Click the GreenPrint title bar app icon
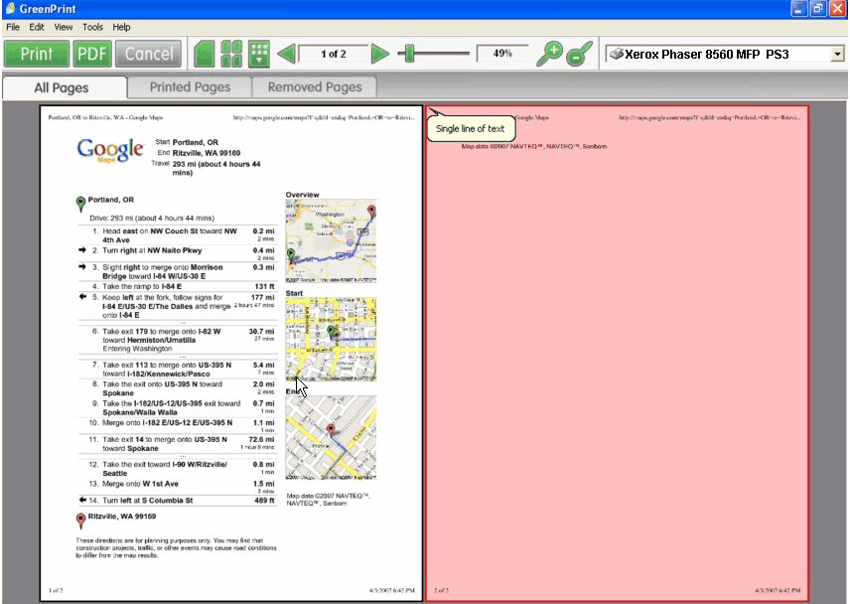This screenshot has width=850, height=604. click(10, 8)
